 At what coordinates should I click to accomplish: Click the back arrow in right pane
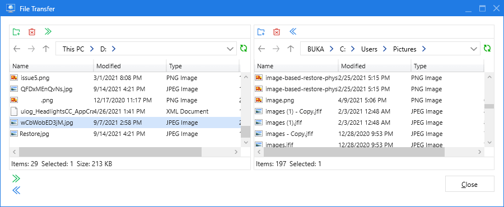[x=262, y=49]
